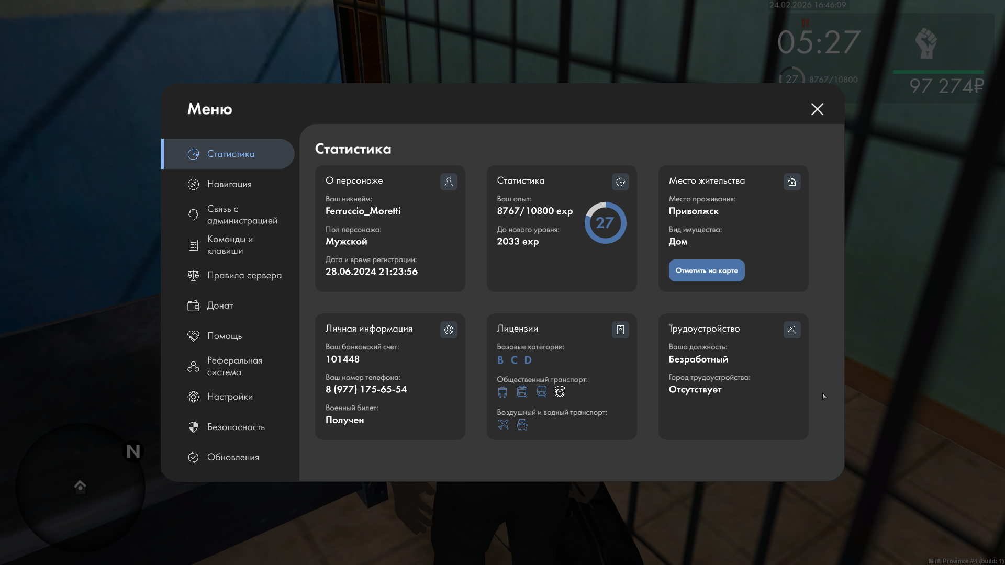The image size is (1005, 565).
Task: Click the license document icon in the 'Лицензии' card
Action: click(x=620, y=330)
